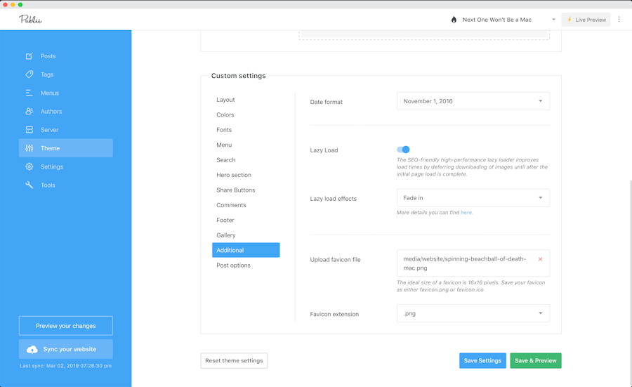Expand the Lazy load effects dropdown
The image size is (632, 387).
[x=473, y=198]
